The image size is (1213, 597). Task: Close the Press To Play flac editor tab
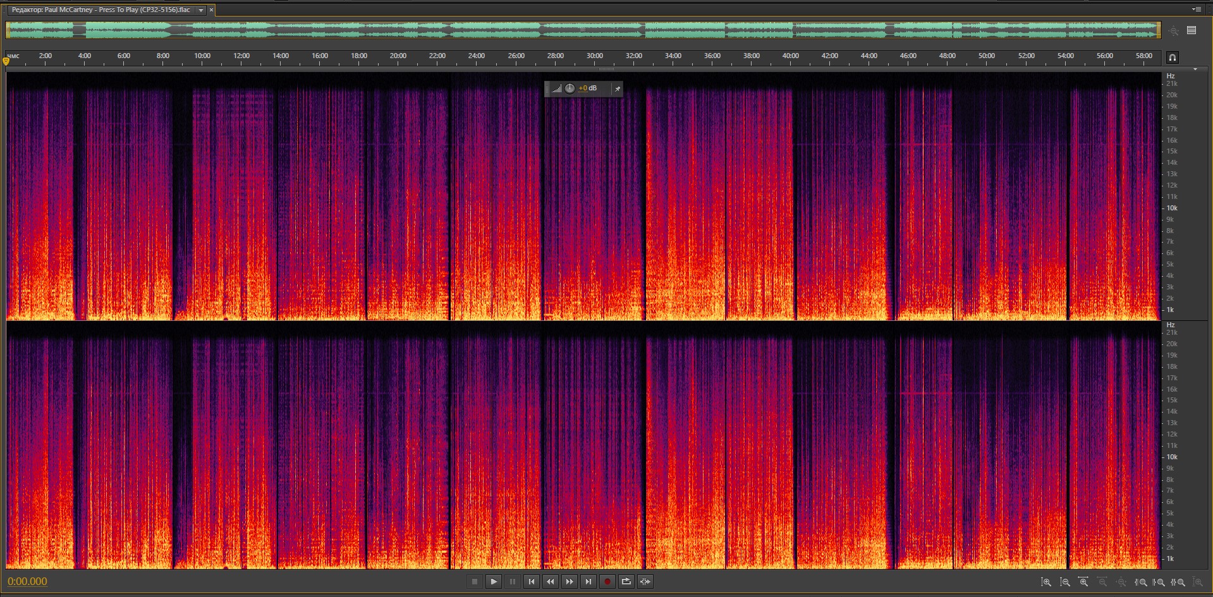tap(211, 10)
